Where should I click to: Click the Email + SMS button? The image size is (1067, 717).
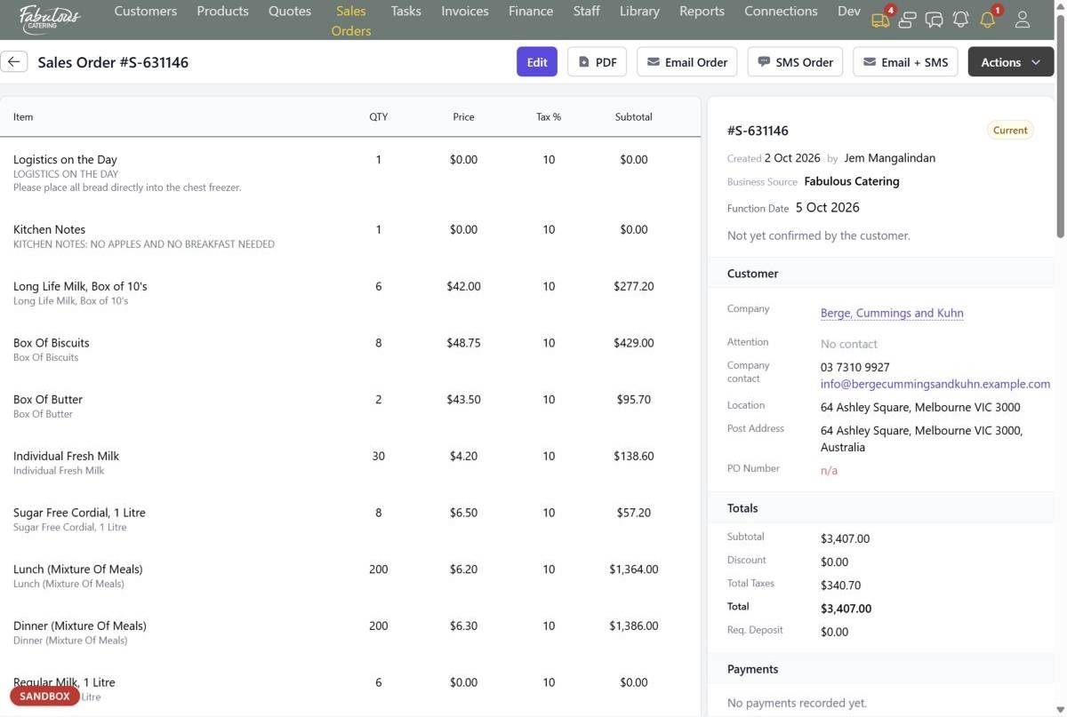click(x=906, y=62)
